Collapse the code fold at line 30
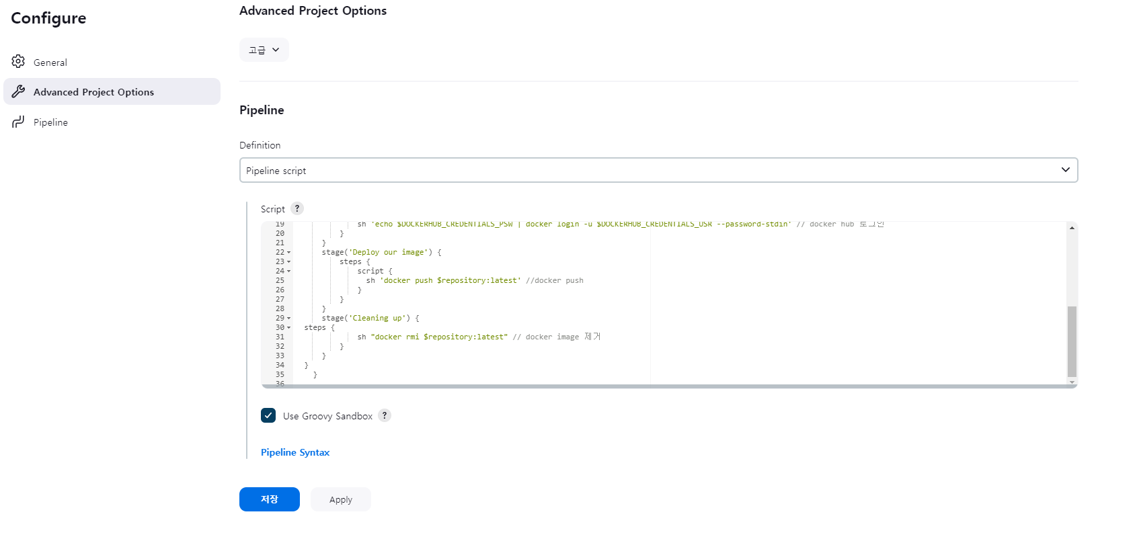Viewport: 1139px width, 543px height. point(289,328)
